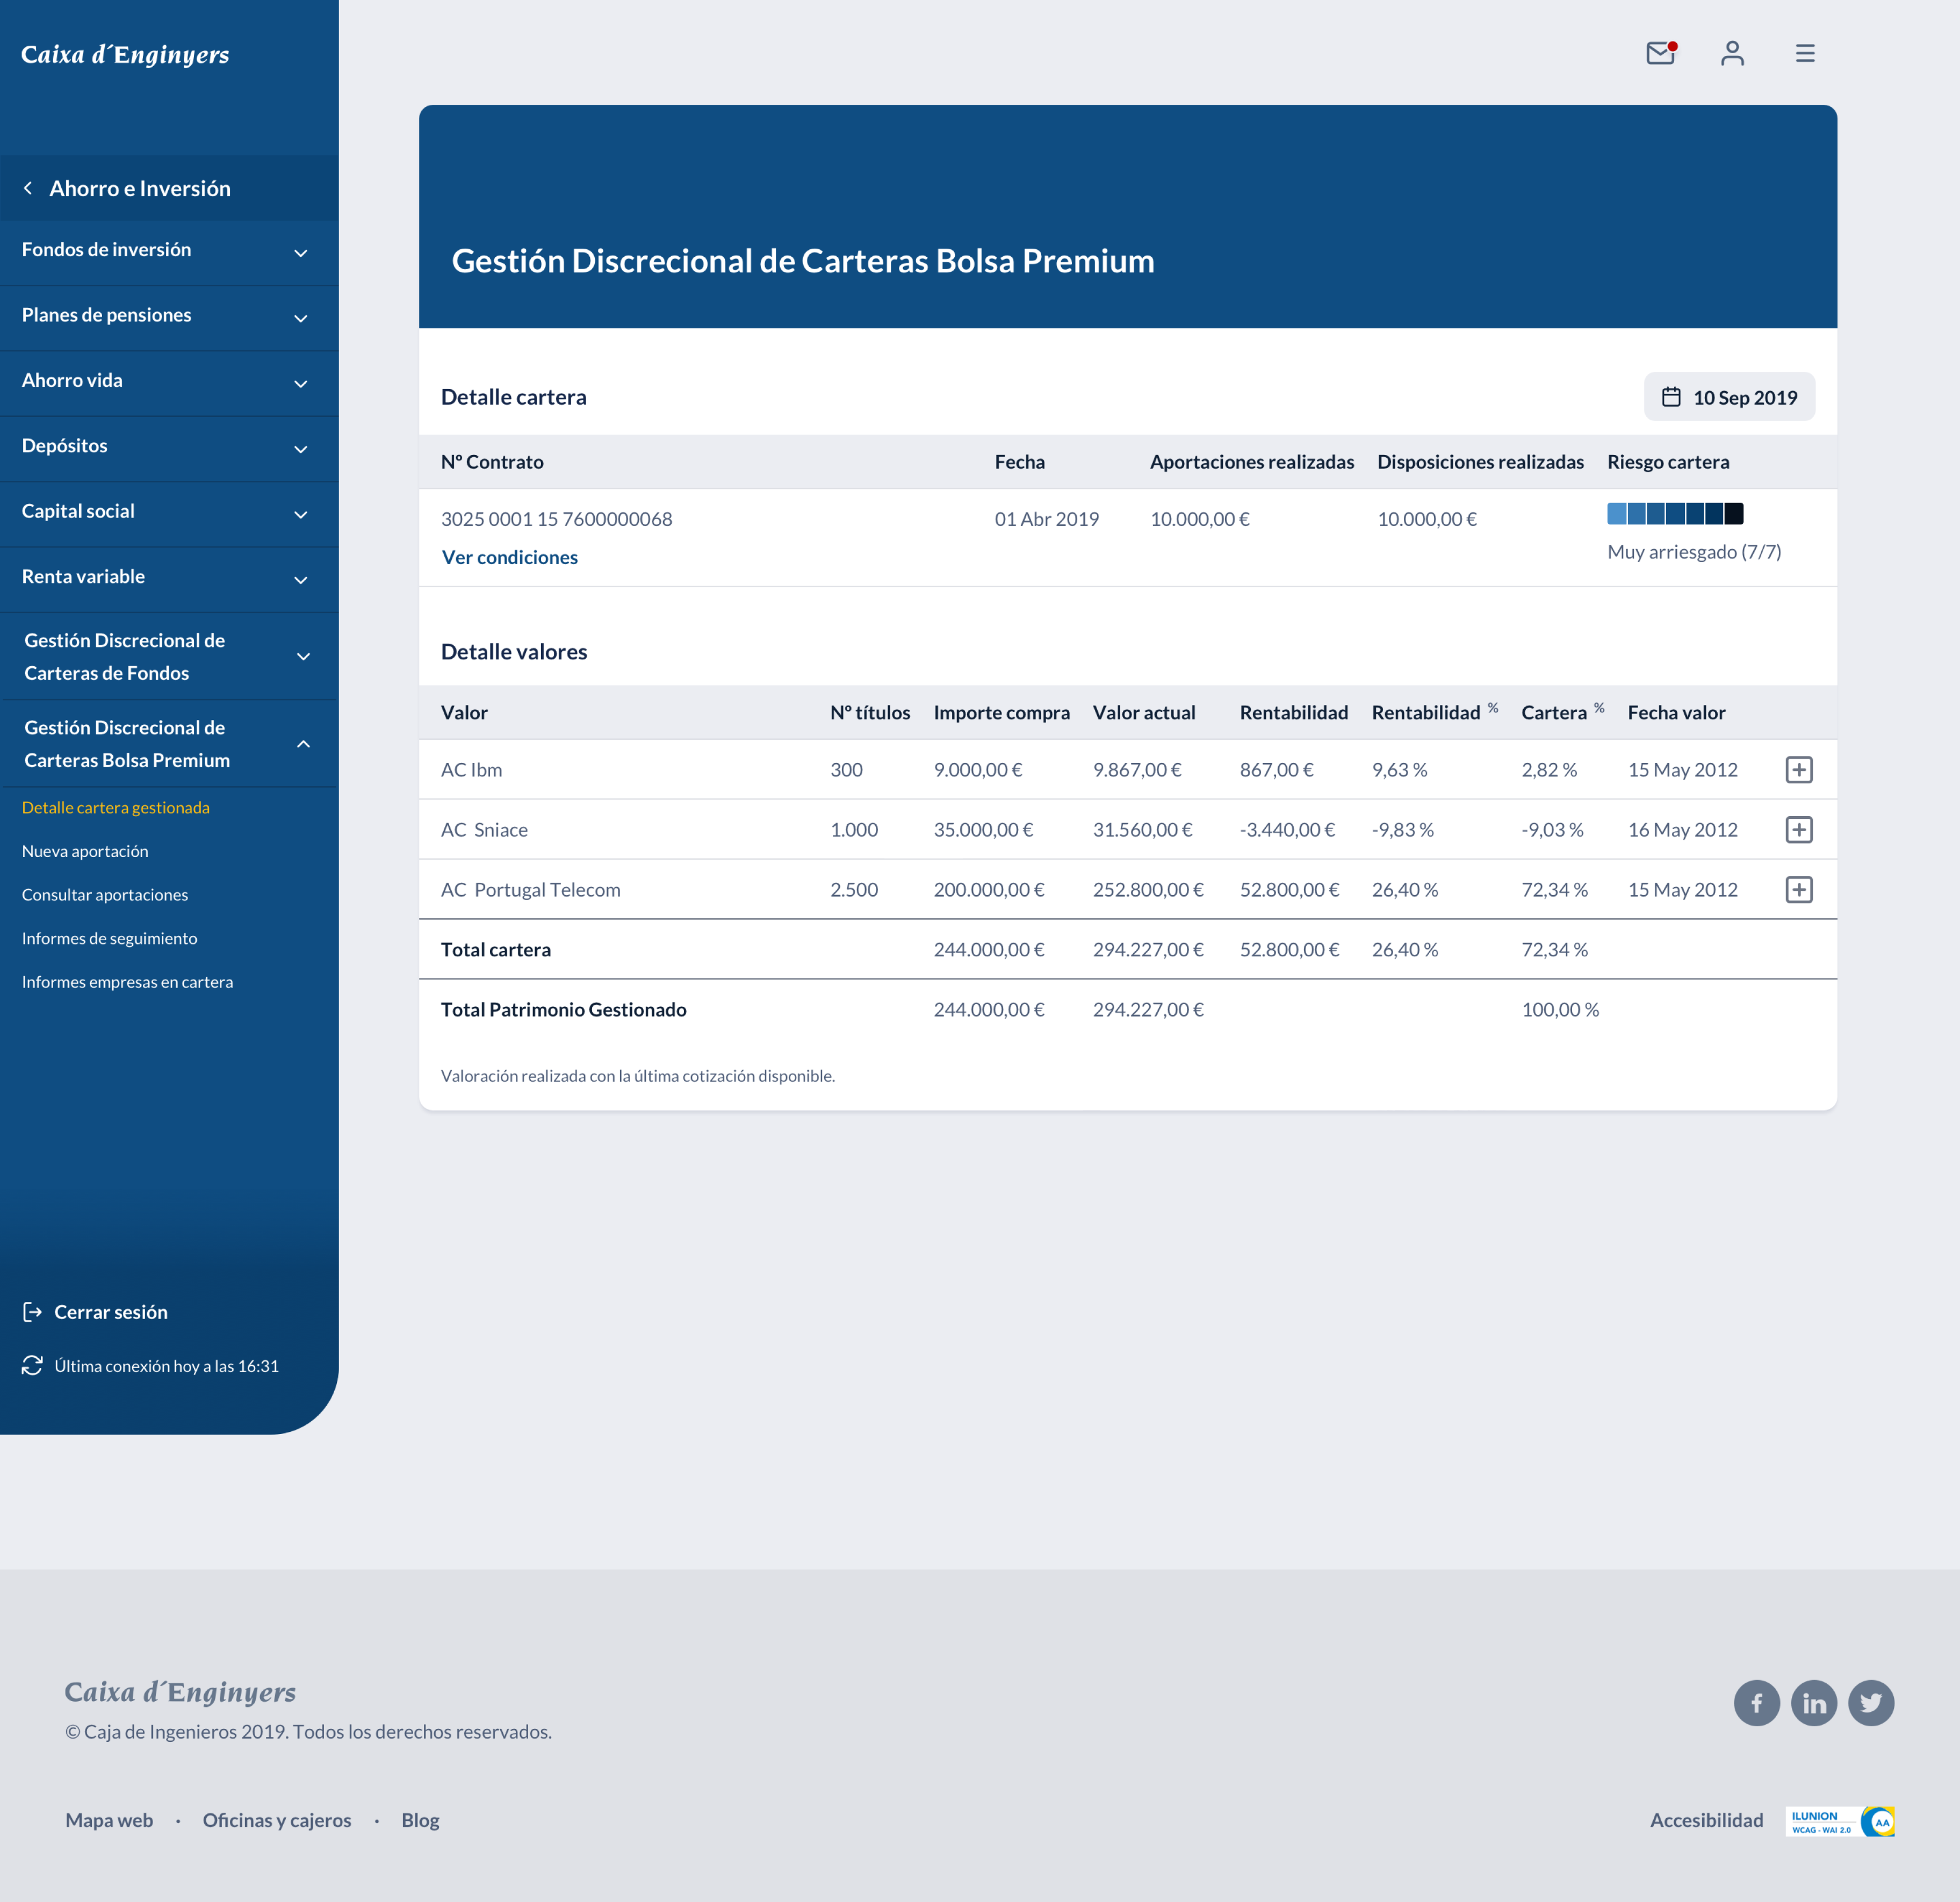This screenshot has height=1902, width=1960.
Task: Click the back arrow beside Ahorro e Inversión
Action: [x=28, y=188]
